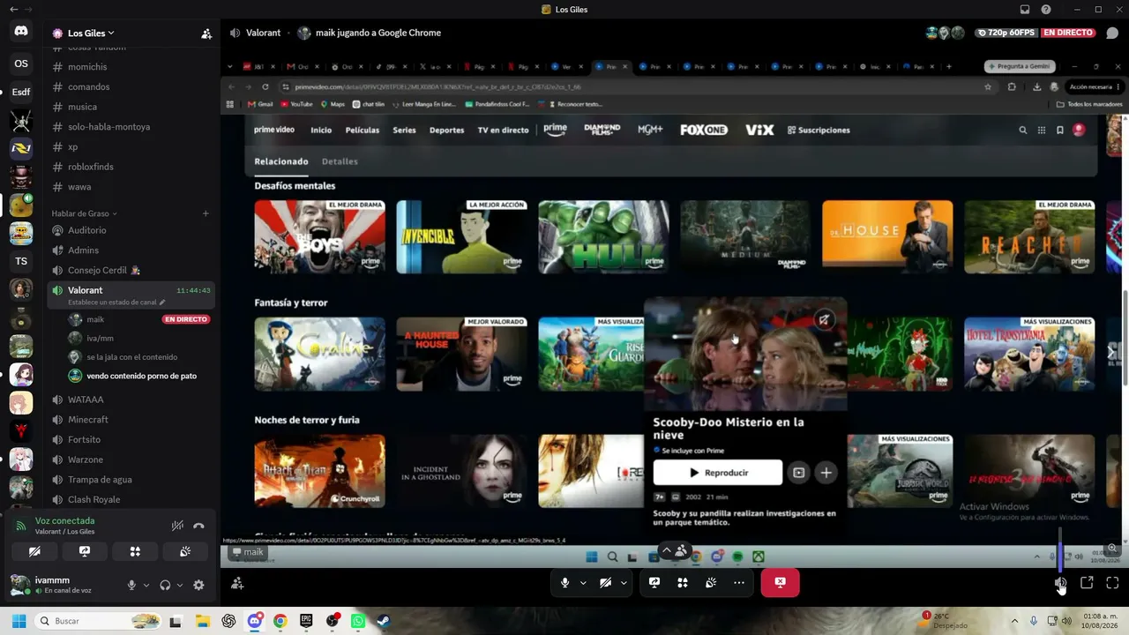Open the TS server in server list
1129x635 pixels.
(21, 261)
